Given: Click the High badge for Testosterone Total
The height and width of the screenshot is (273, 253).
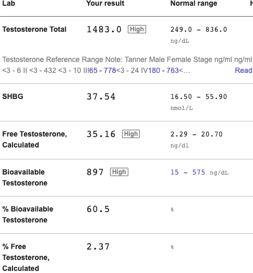Looking at the screenshot, I should (x=137, y=29).
